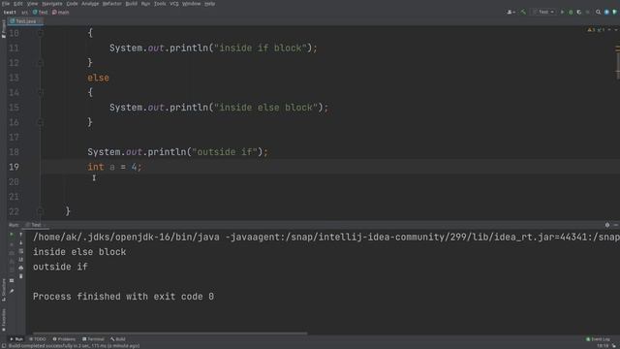This screenshot has height=349, width=620.
Task: Collapse the fold marker at line 22
Action: [41, 211]
